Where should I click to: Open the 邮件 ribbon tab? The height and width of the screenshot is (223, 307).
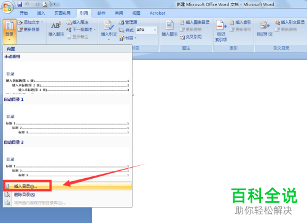[x=101, y=13]
